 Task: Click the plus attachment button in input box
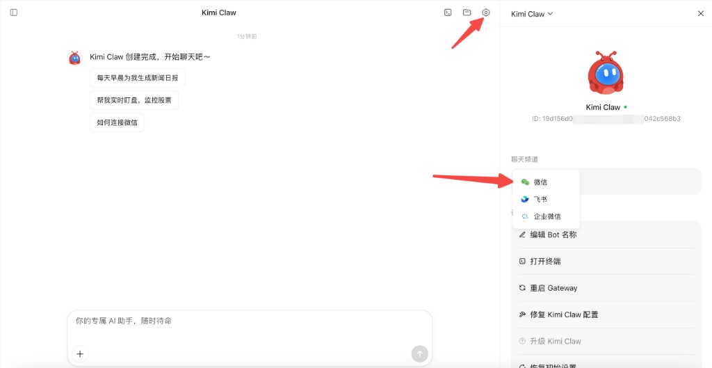80,354
